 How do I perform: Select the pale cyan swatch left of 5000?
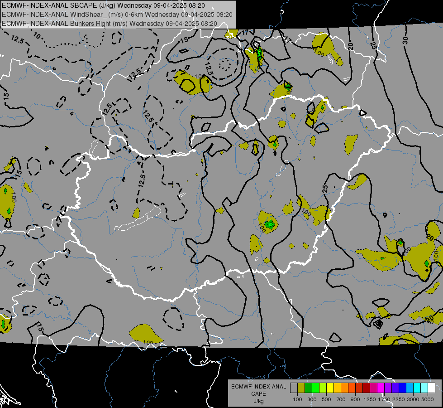tap(424, 388)
